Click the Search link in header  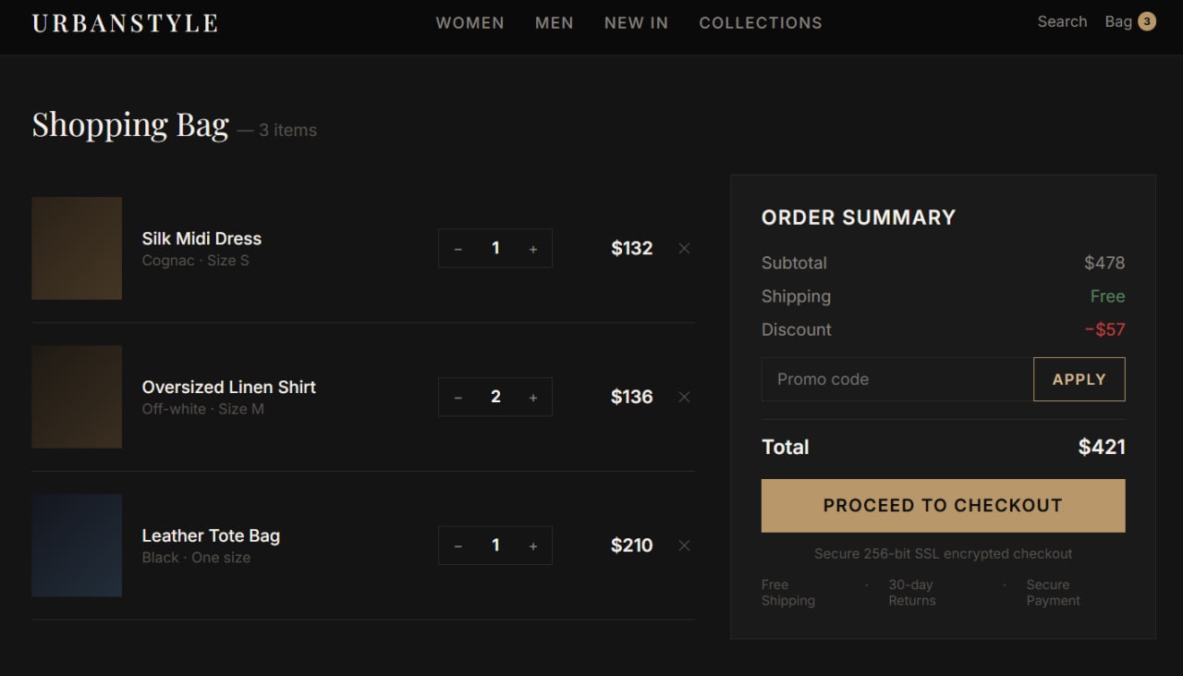click(1062, 21)
